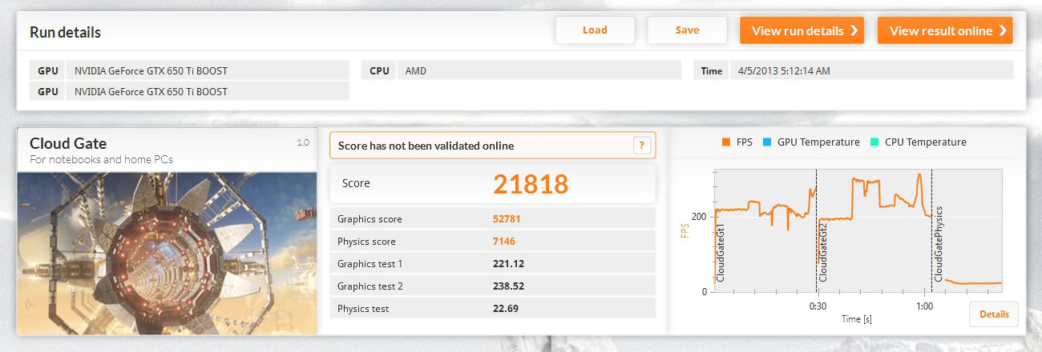Image resolution: width=1042 pixels, height=352 pixels.
Task: Click the chevron on View result online
Action: (1003, 31)
